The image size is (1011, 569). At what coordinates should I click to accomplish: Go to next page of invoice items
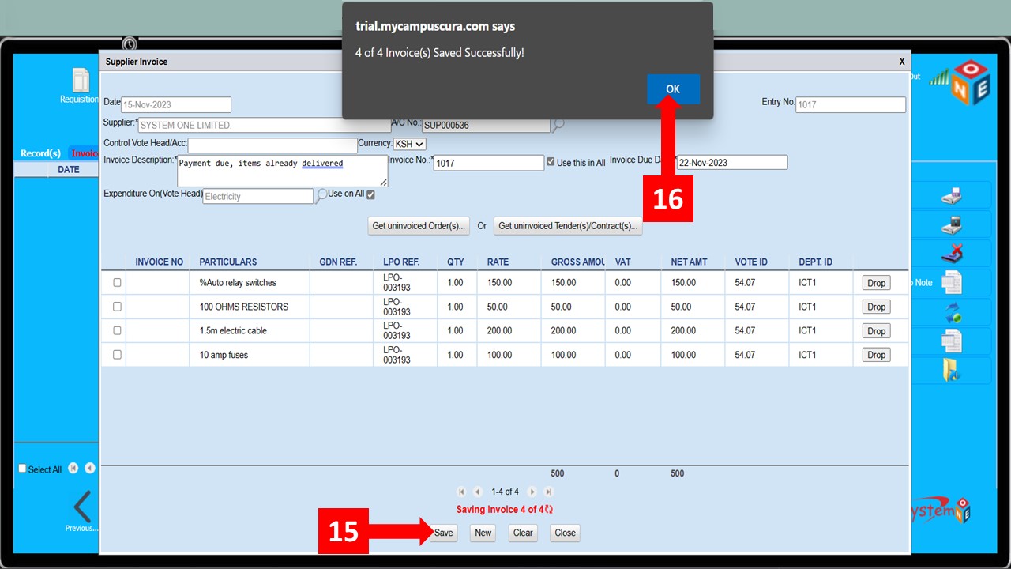pos(532,492)
